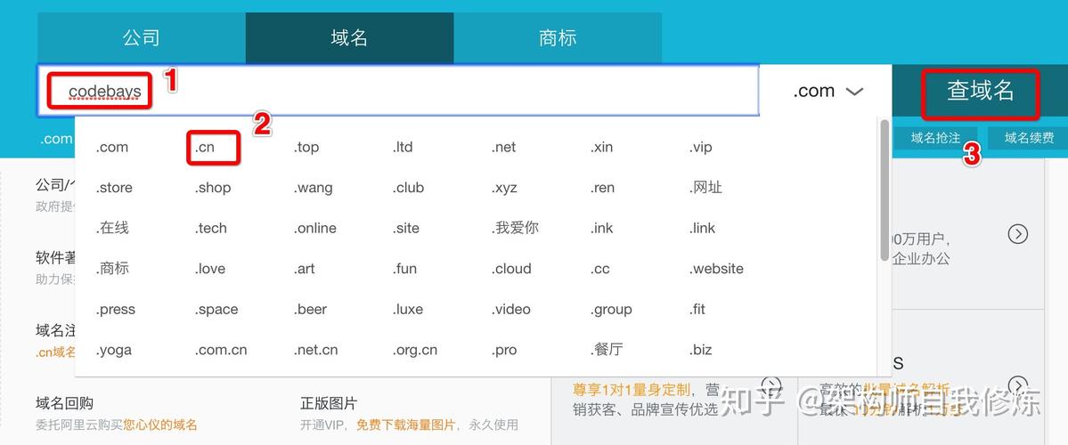
Task: Switch to the 公司 tab
Action: coord(141,38)
